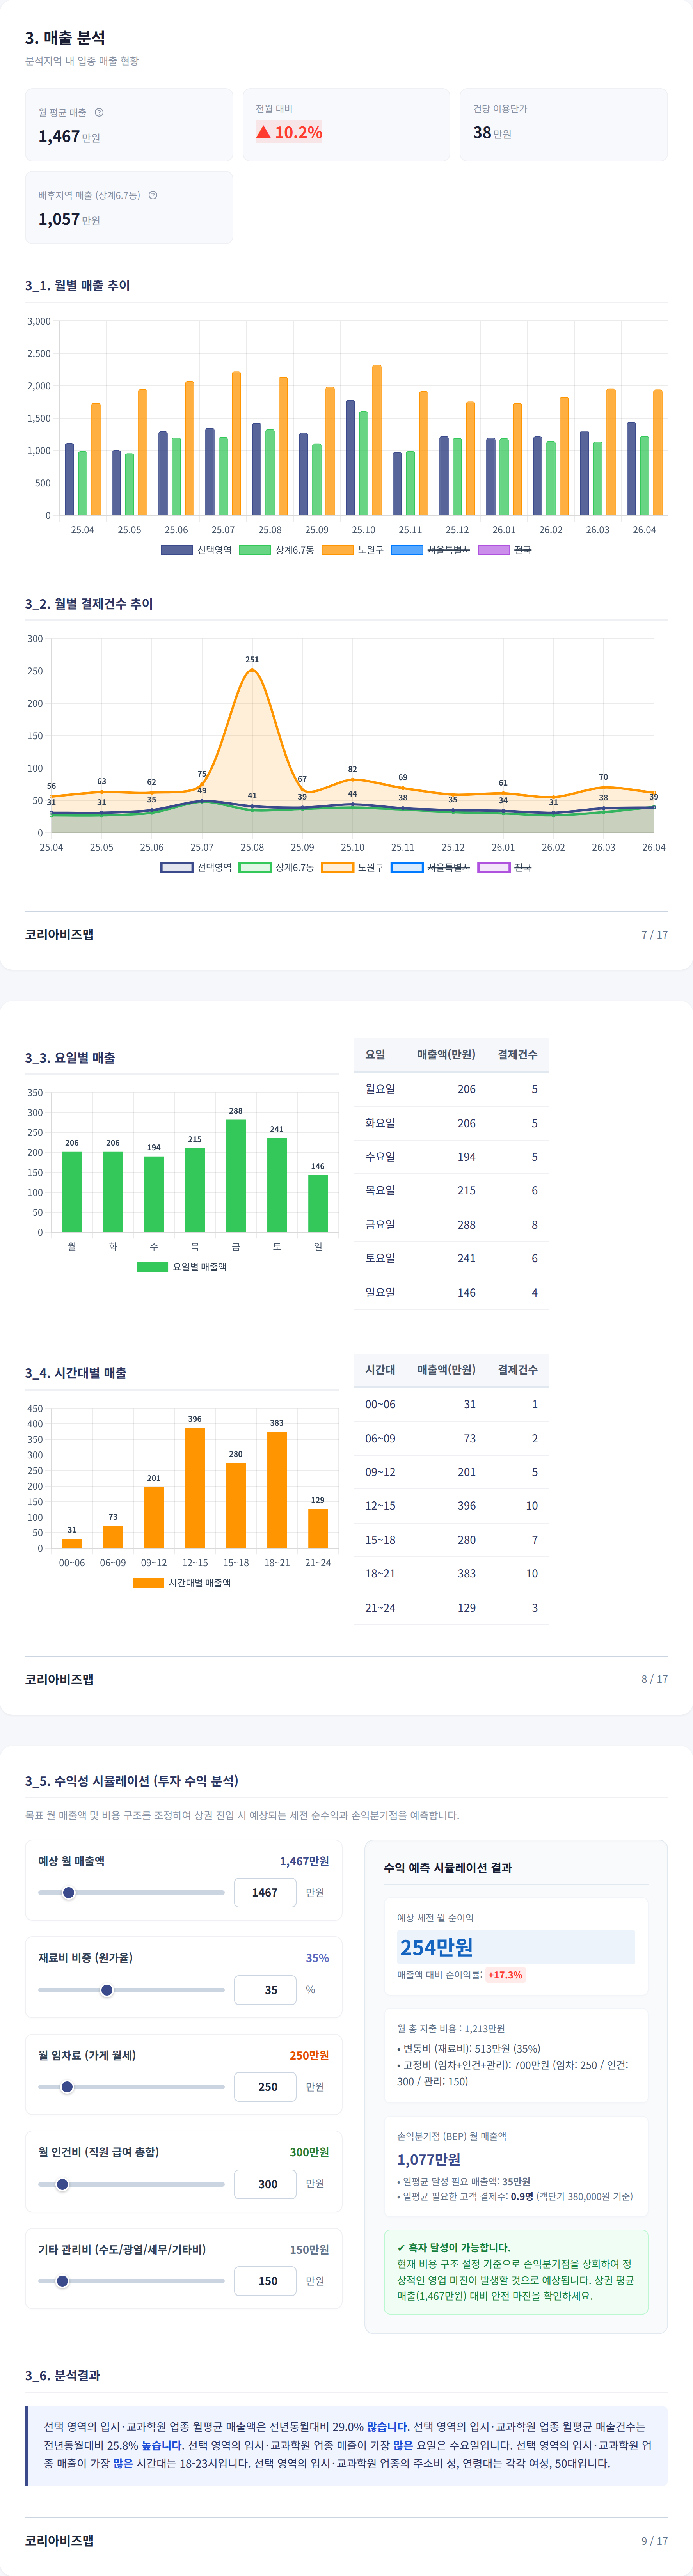The width and height of the screenshot is (693, 2576).
Task: Select the 수요일 table row
Action: (x=451, y=1157)
